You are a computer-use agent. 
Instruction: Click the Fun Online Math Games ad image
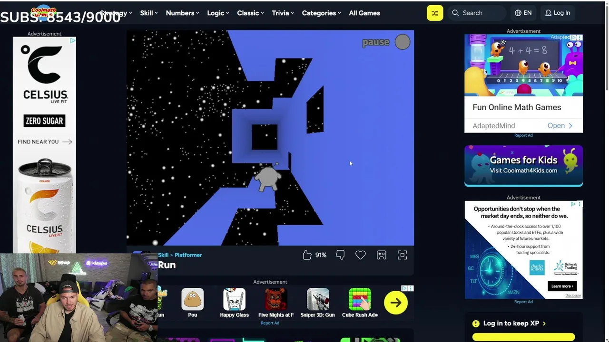click(523, 66)
